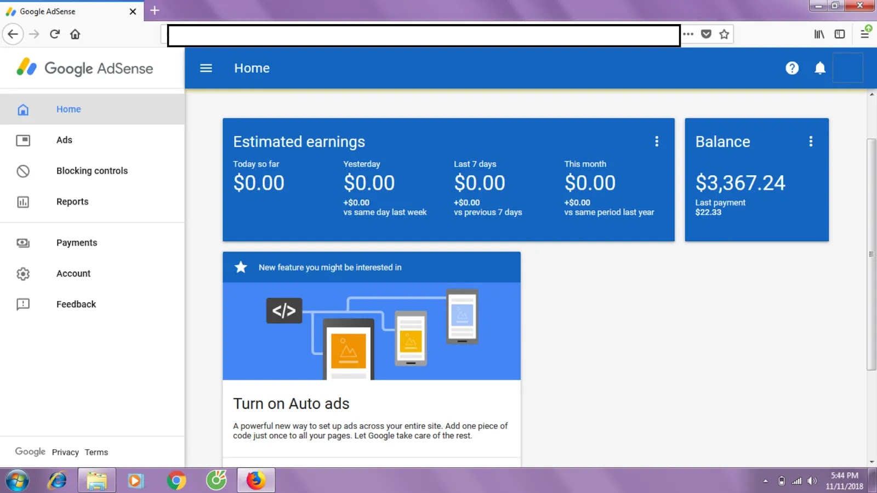This screenshot has width=877, height=493.
Task: Open the Help question mark icon
Action: pyautogui.click(x=792, y=68)
